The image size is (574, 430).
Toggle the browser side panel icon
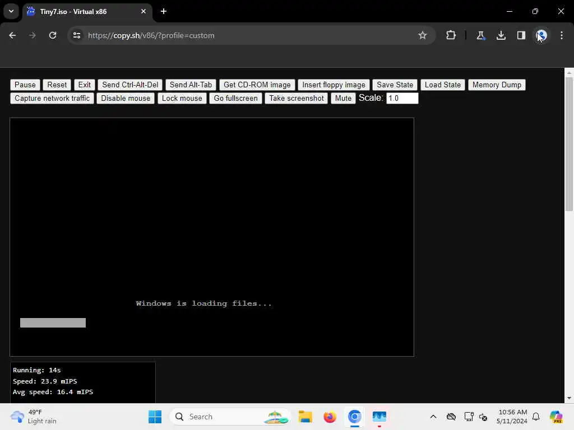[x=521, y=35]
